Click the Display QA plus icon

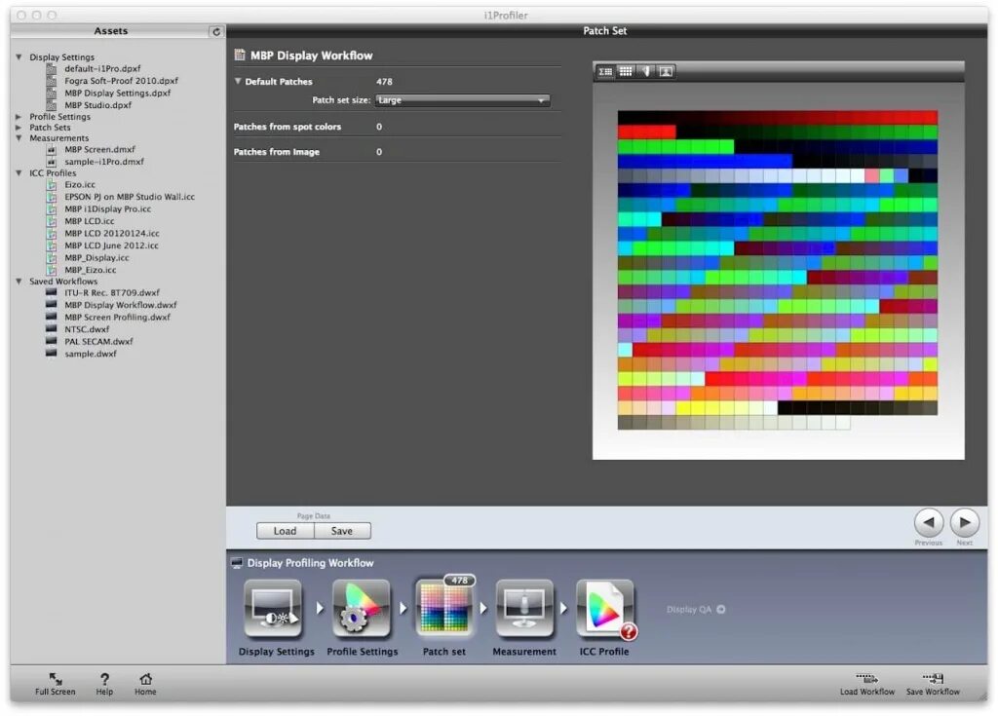click(720, 609)
